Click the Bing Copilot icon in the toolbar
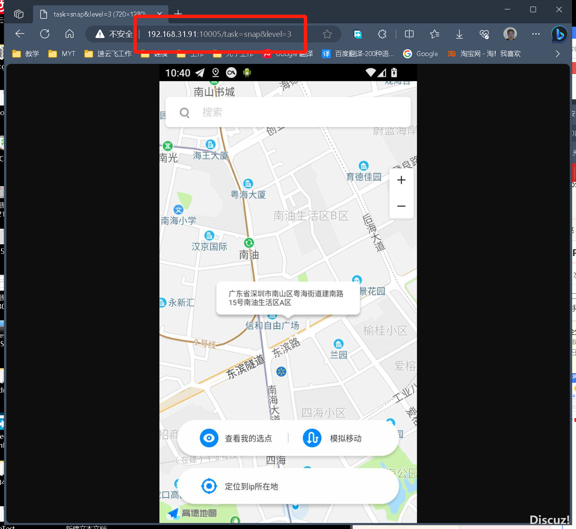Viewport: 576px width, 529px height. point(559,34)
